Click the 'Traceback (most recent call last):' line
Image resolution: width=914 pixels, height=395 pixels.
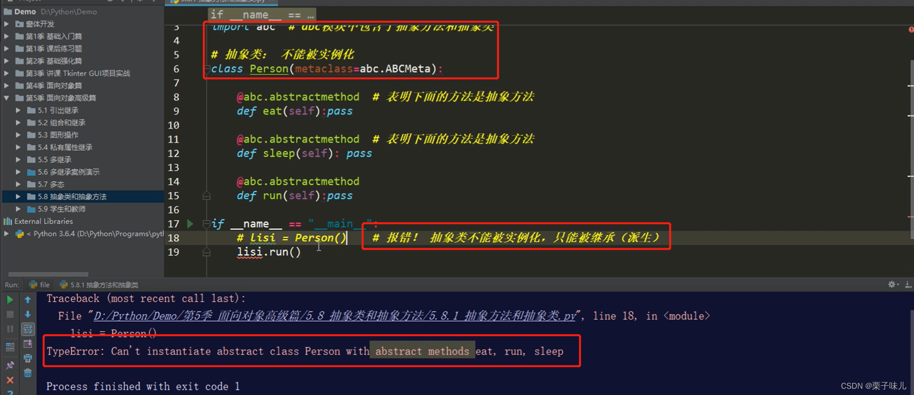click(146, 298)
